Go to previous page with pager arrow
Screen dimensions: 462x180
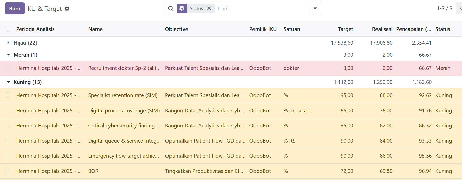[460, 8]
